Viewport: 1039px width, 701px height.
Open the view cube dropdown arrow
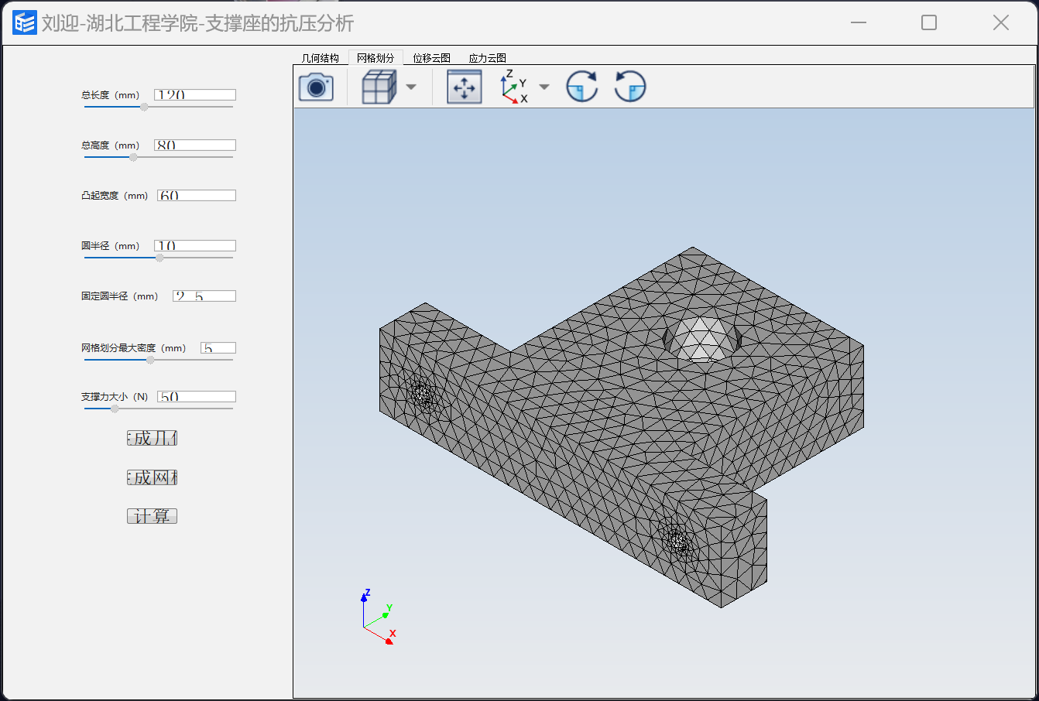411,87
